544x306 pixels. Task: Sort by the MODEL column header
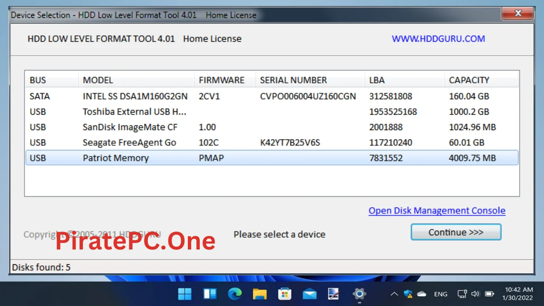pyautogui.click(x=136, y=80)
